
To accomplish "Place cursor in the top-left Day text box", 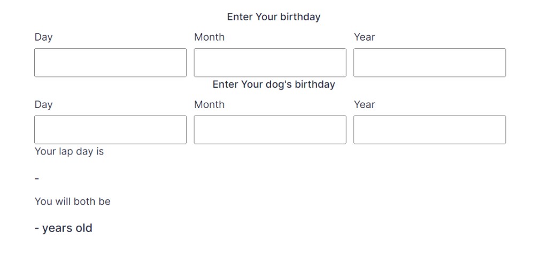I will point(110,63).
